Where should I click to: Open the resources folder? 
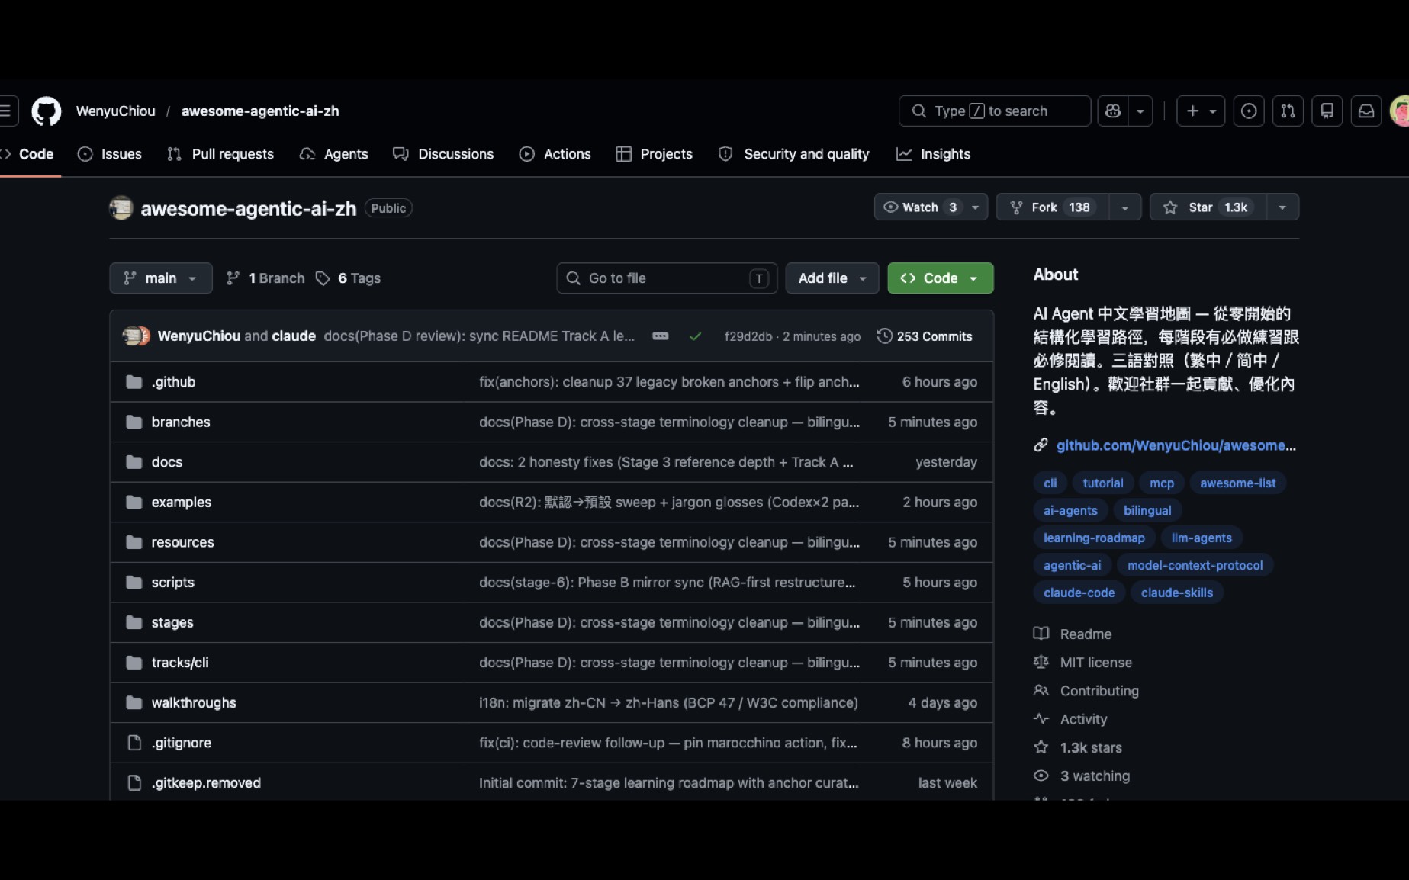pyautogui.click(x=183, y=542)
